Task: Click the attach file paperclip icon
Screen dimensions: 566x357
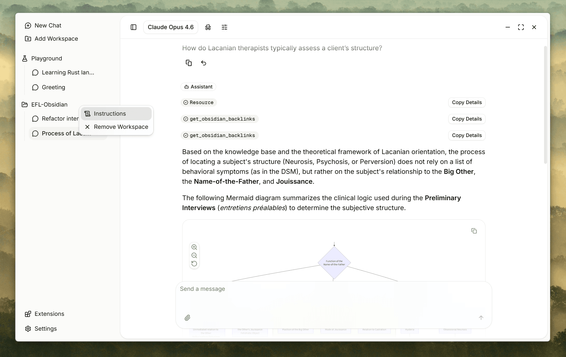Action: [x=187, y=318]
